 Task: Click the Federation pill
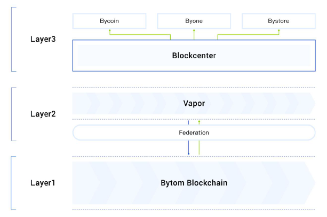point(194,132)
